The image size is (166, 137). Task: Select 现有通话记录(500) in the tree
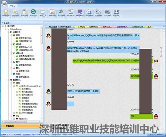[27, 56]
